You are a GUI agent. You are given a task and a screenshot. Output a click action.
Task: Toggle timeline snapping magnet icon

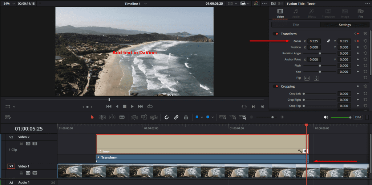[x=167, y=117]
